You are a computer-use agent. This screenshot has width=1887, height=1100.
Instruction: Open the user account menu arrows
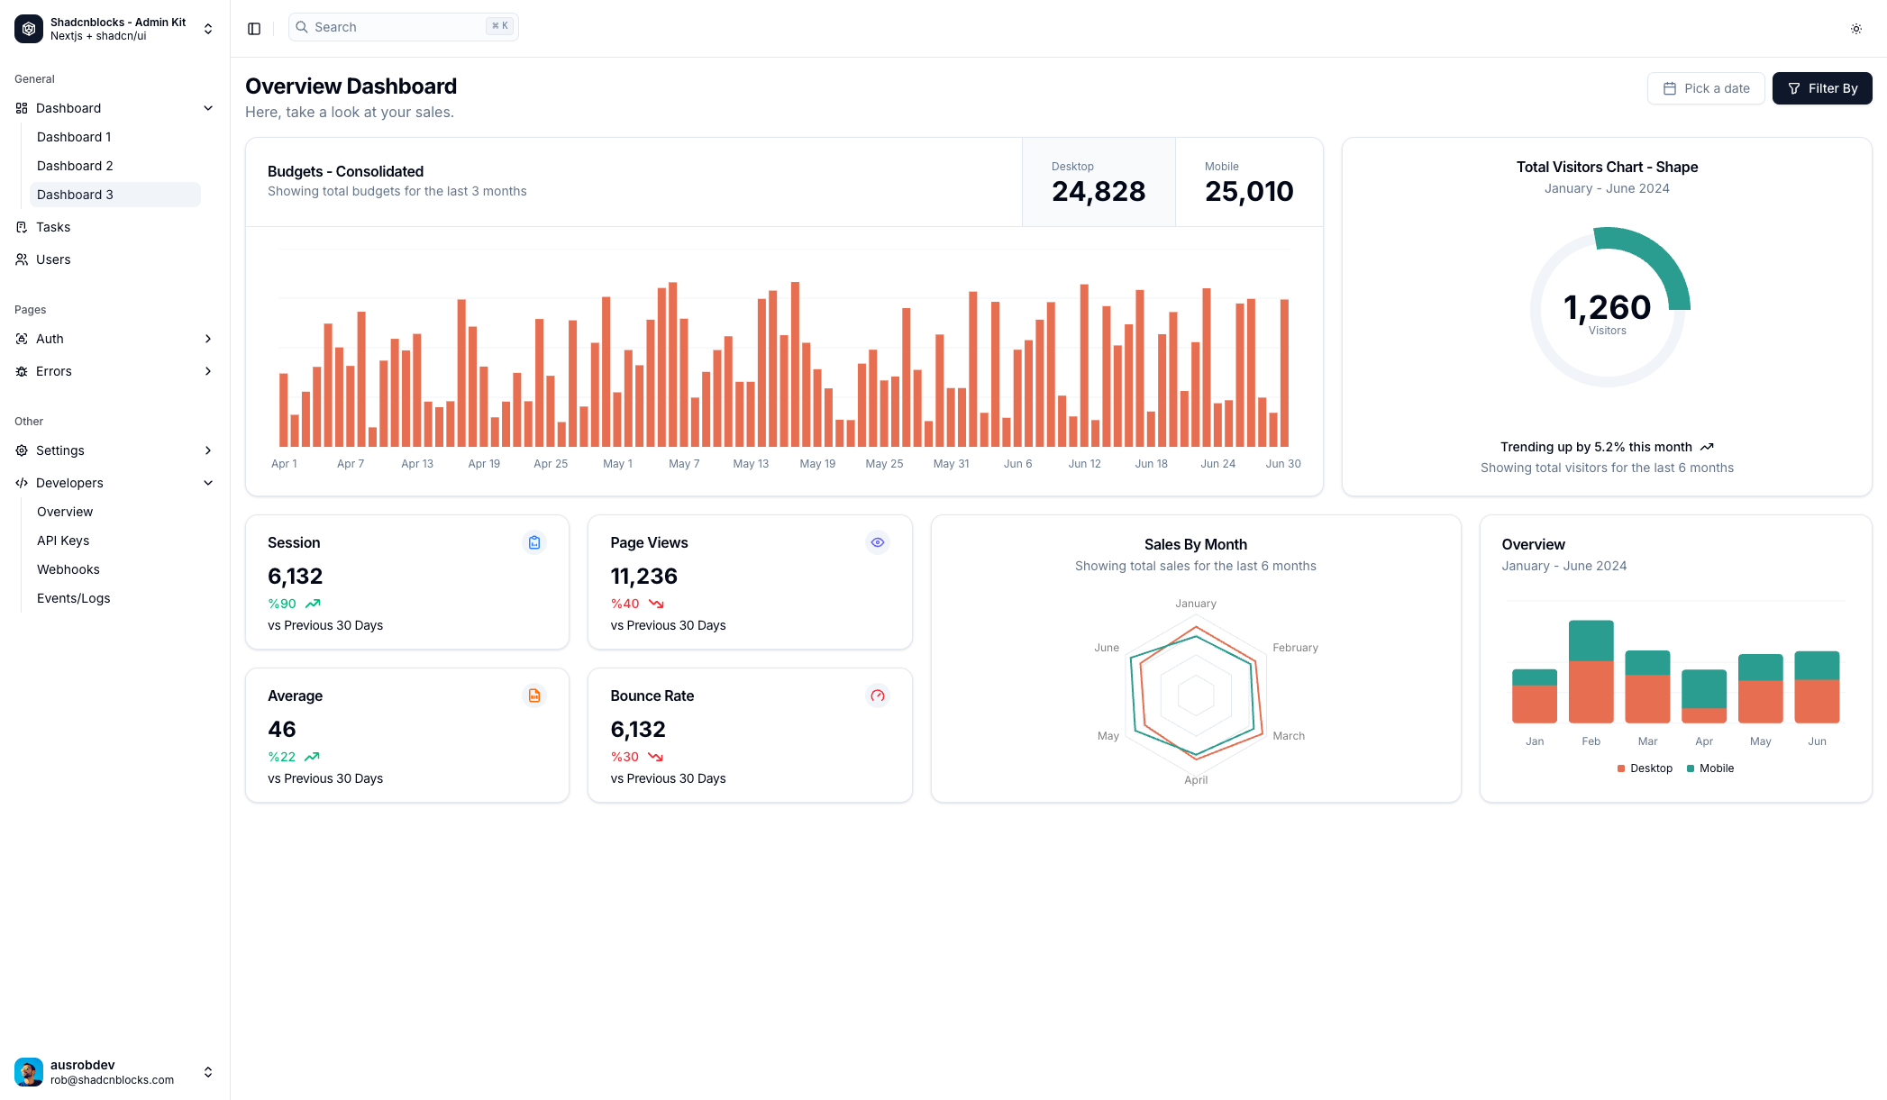click(208, 1072)
